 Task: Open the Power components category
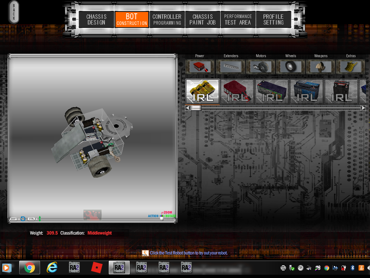(199, 67)
